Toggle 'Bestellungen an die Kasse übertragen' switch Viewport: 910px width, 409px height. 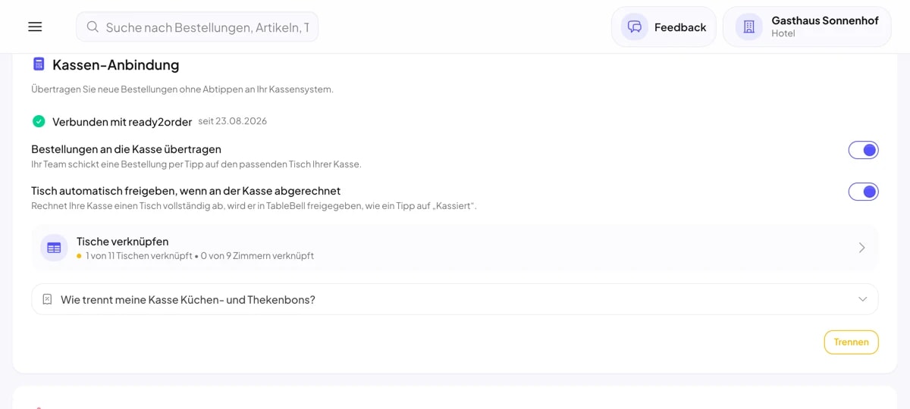point(863,150)
